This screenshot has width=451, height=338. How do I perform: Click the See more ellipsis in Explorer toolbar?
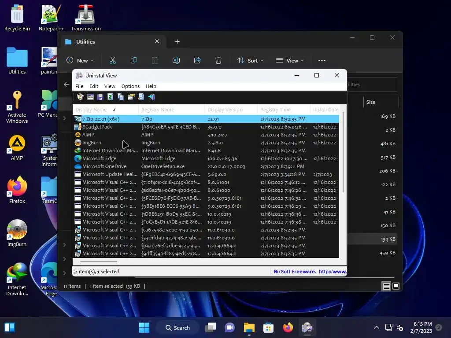(322, 60)
